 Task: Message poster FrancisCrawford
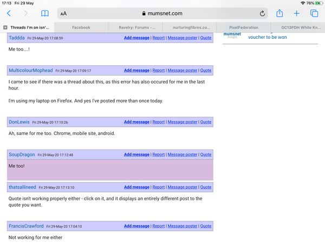pos(183,226)
